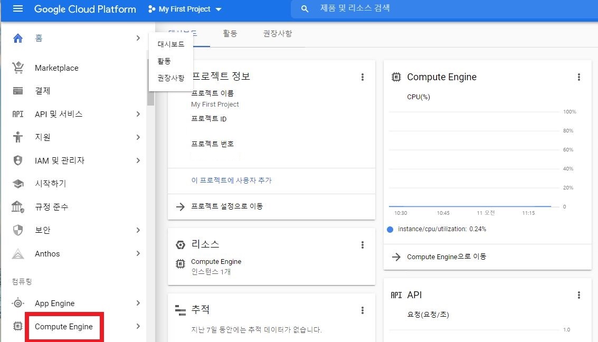Screen dimensions: 598x342
Task: Click the API icon beside API 및 서비스
Action: [18, 114]
